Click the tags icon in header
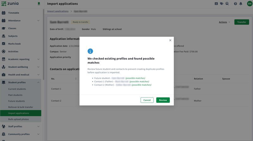This screenshot has height=141, width=253. click(x=222, y=4)
